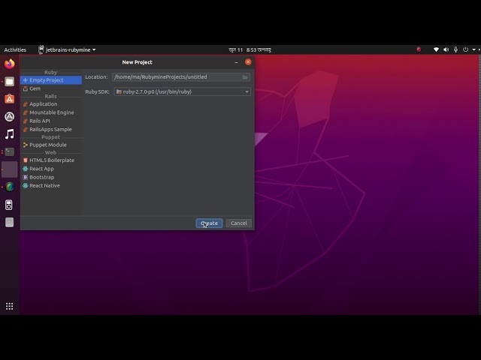Image resolution: width=481 pixels, height=360 pixels.
Task: Open Software Updater from the dock
Action: tap(10, 116)
